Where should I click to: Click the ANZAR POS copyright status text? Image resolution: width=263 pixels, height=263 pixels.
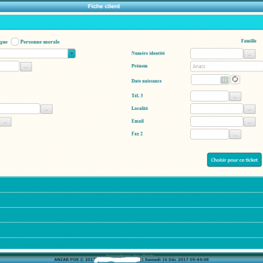tap(74, 260)
